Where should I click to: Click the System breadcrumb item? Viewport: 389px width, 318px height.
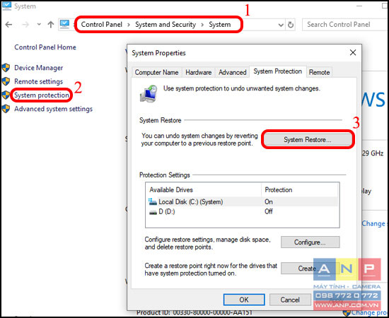point(219,25)
